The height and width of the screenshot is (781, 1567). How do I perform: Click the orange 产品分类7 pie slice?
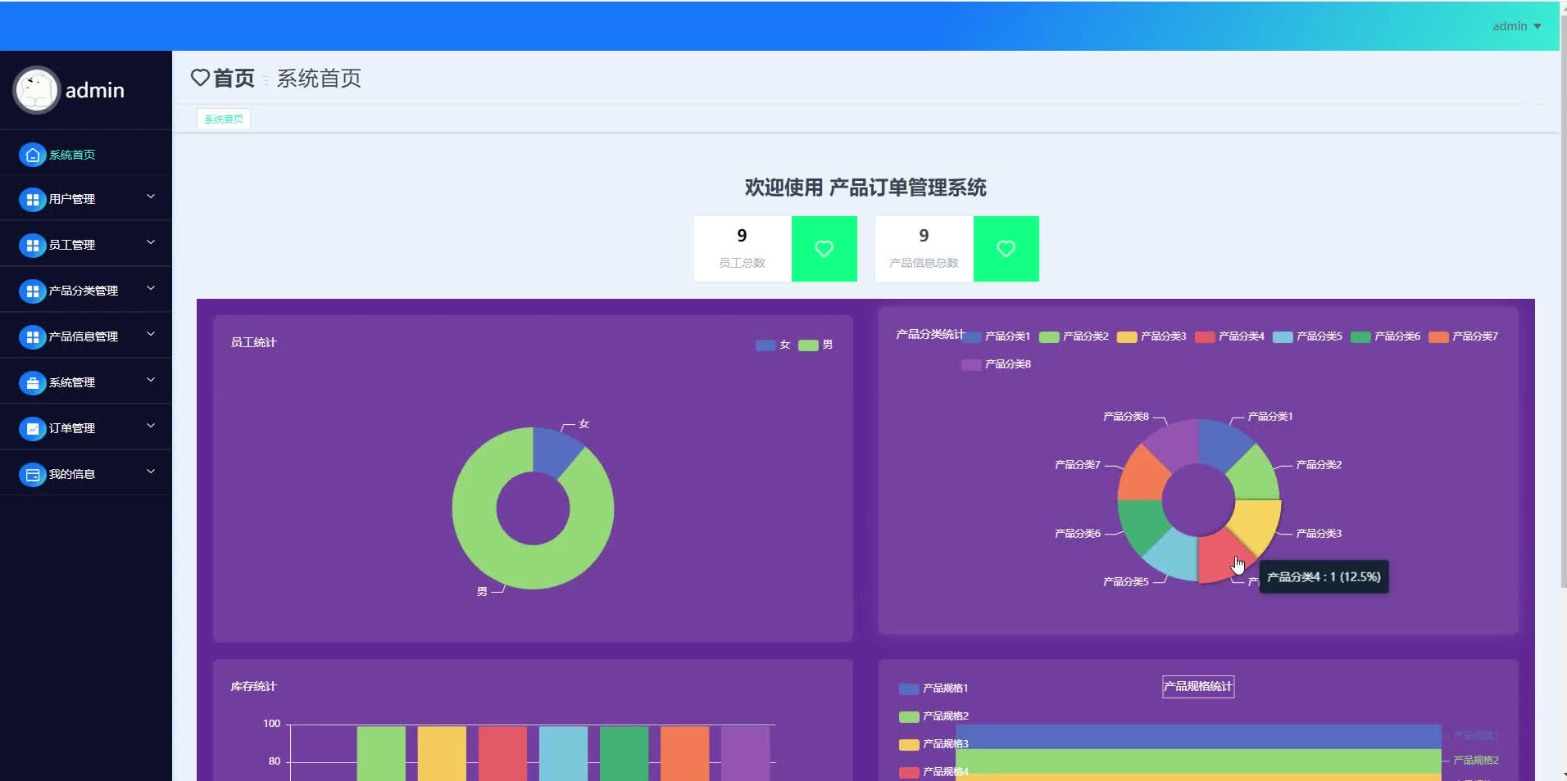(1142, 476)
